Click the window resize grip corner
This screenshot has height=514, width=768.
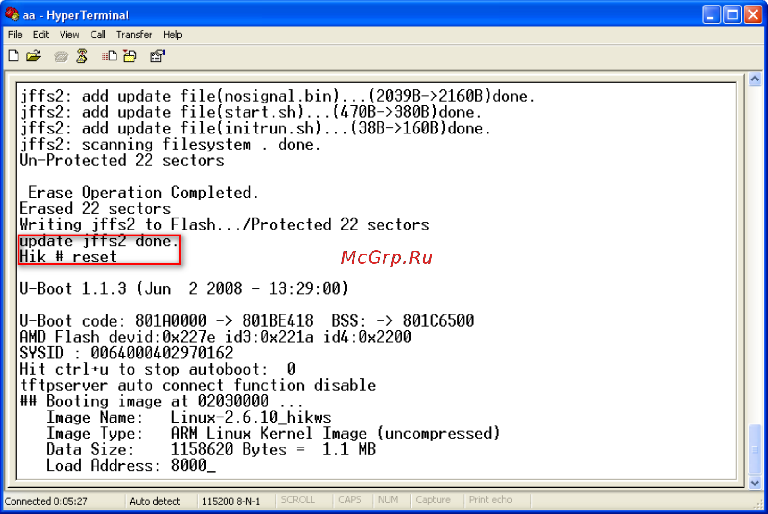758,503
